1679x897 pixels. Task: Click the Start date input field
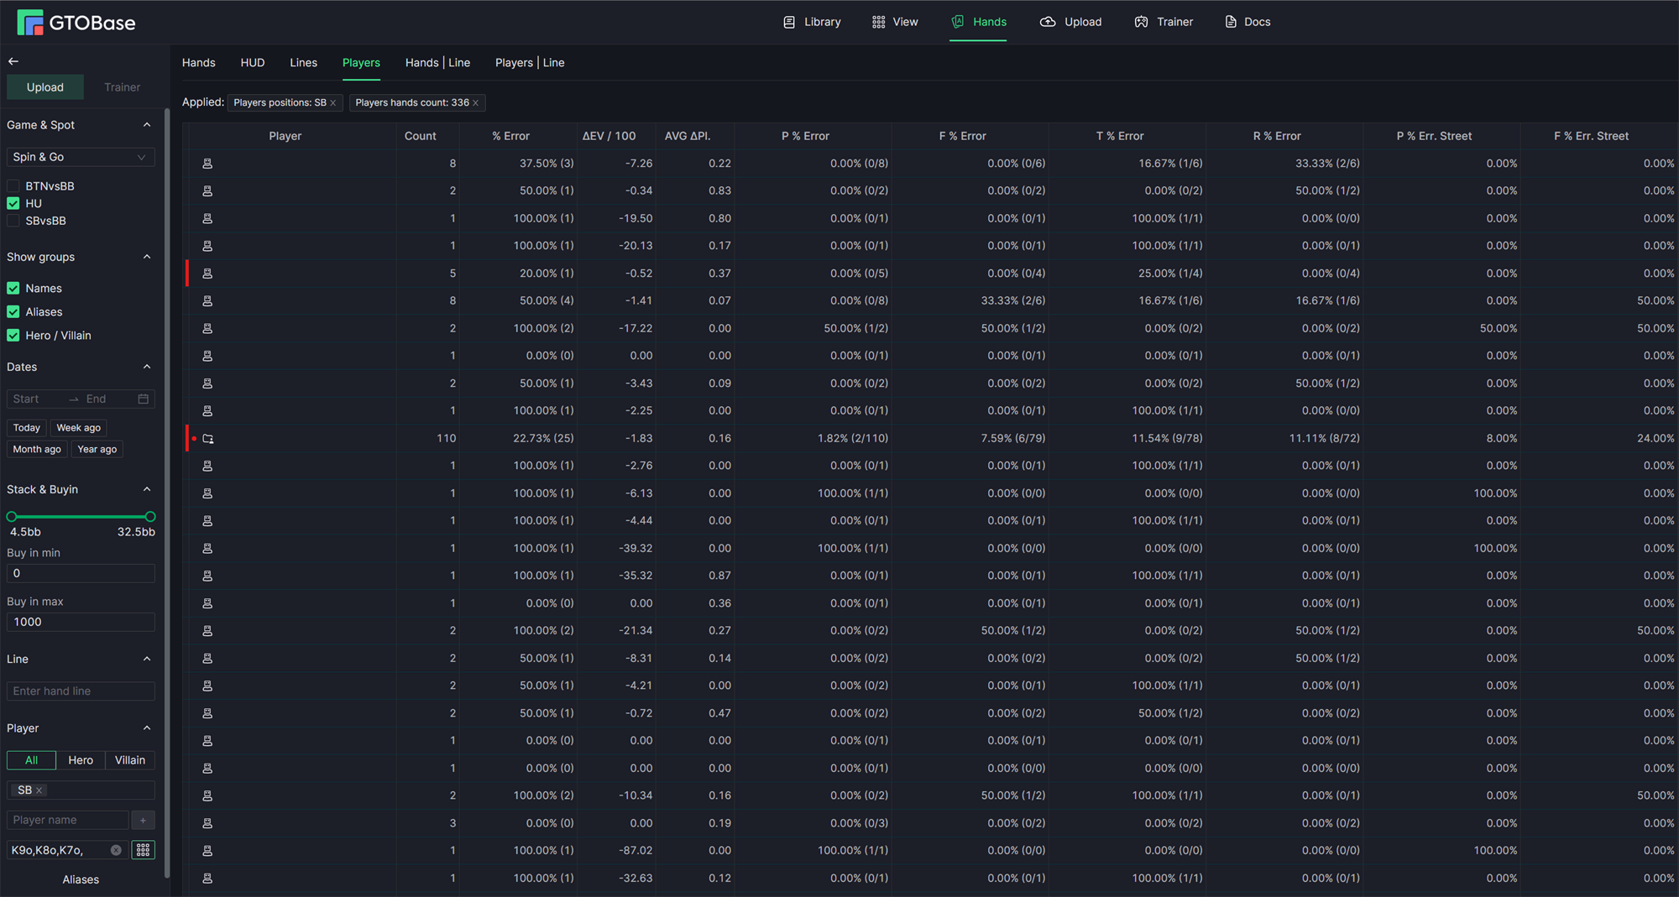(38, 399)
